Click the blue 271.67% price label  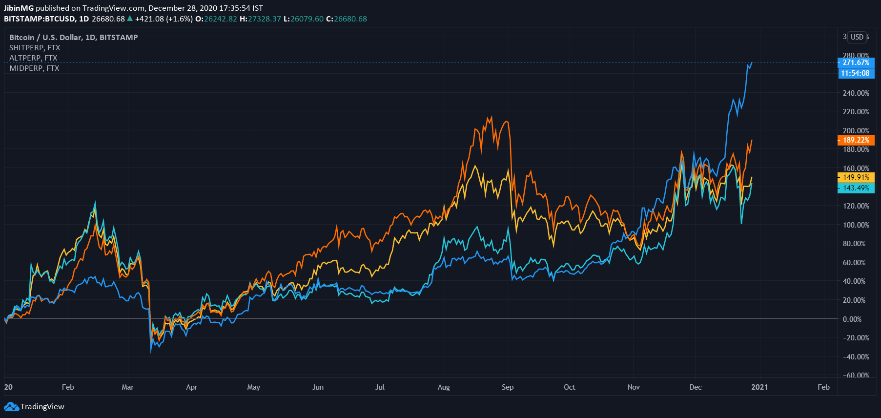pyautogui.click(x=856, y=63)
